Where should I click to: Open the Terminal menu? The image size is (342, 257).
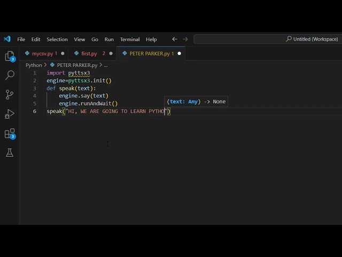point(130,39)
